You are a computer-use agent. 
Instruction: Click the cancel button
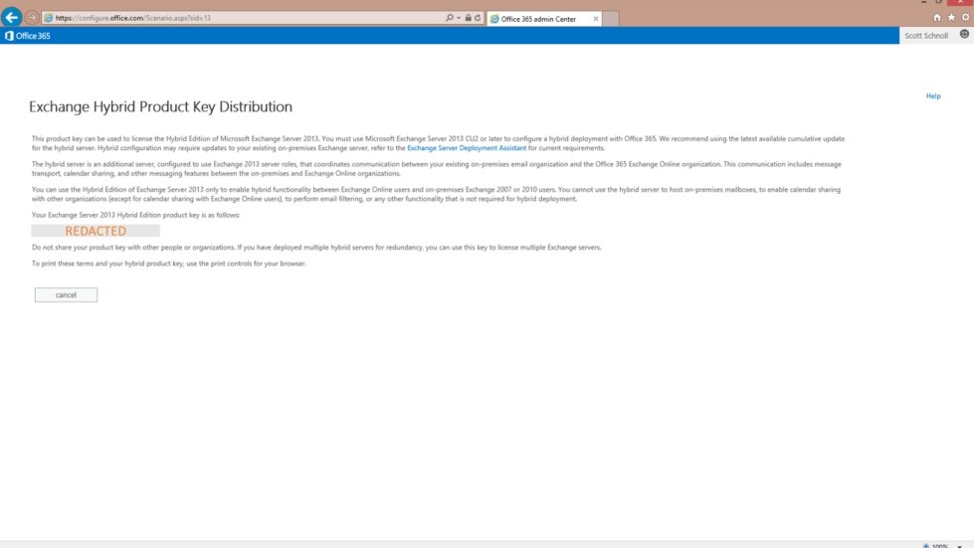tap(66, 294)
